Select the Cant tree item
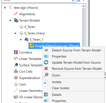The image size is (106, 103). click(22, 84)
